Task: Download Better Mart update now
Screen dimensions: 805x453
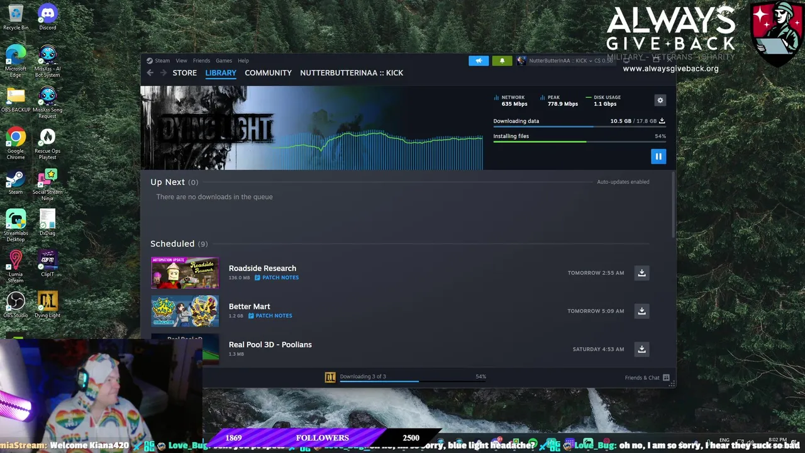Action: coord(641,311)
